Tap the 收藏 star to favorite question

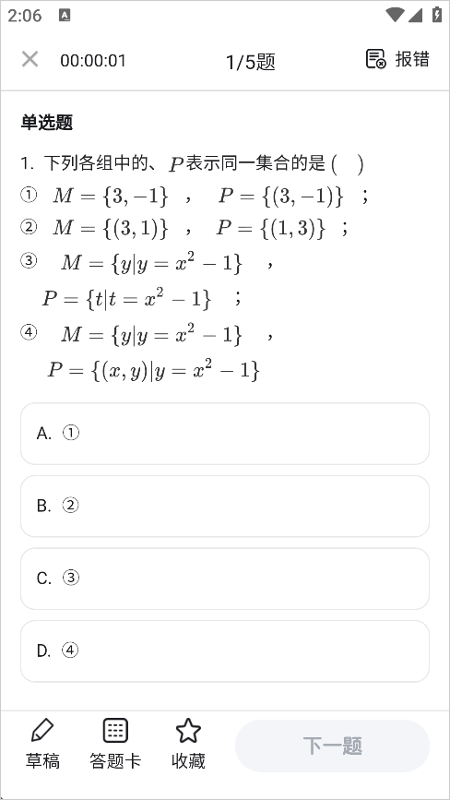[188, 730]
